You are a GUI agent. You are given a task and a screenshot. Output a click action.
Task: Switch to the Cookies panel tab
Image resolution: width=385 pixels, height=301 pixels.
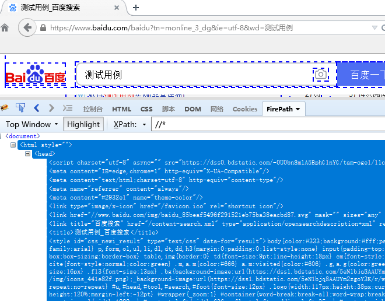pos(245,109)
